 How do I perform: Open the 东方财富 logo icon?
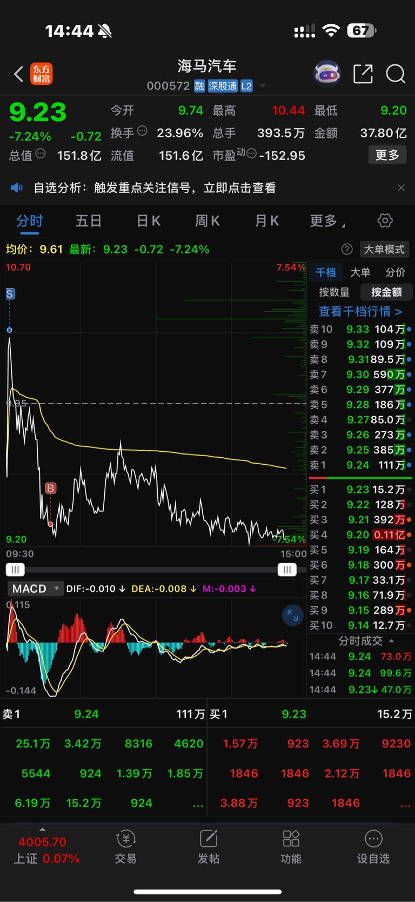pos(42,74)
